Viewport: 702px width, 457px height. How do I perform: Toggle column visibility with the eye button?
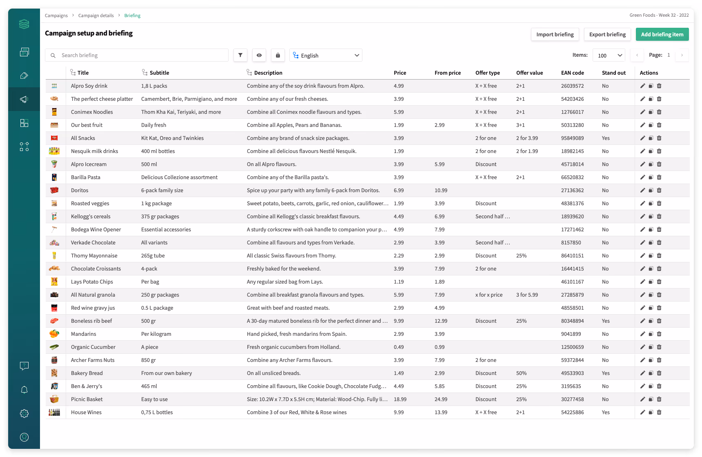coord(259,55)
